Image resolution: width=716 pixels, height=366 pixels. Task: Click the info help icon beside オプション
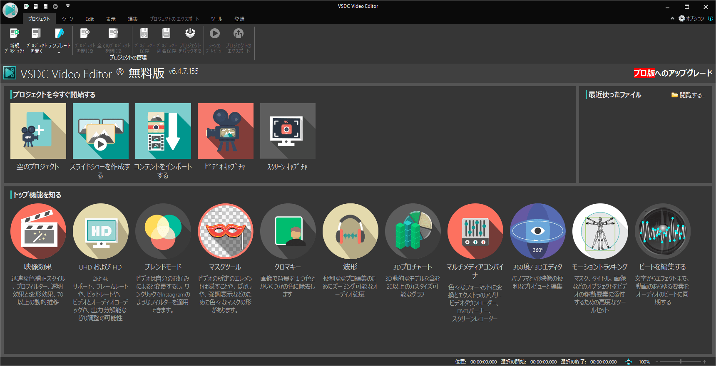[711, 18]
